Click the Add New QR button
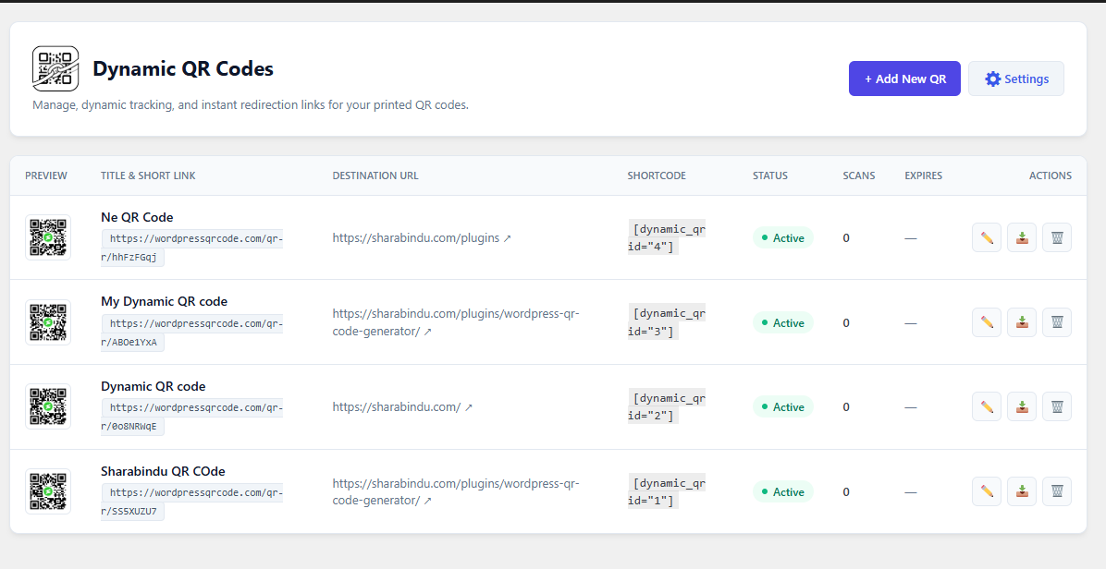 point(904,79)
